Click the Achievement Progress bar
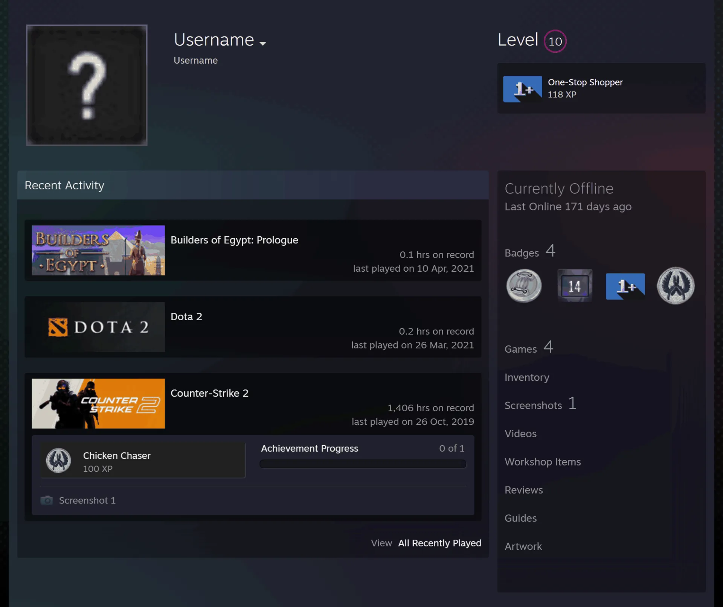The image size is (723, 607). 363,464
